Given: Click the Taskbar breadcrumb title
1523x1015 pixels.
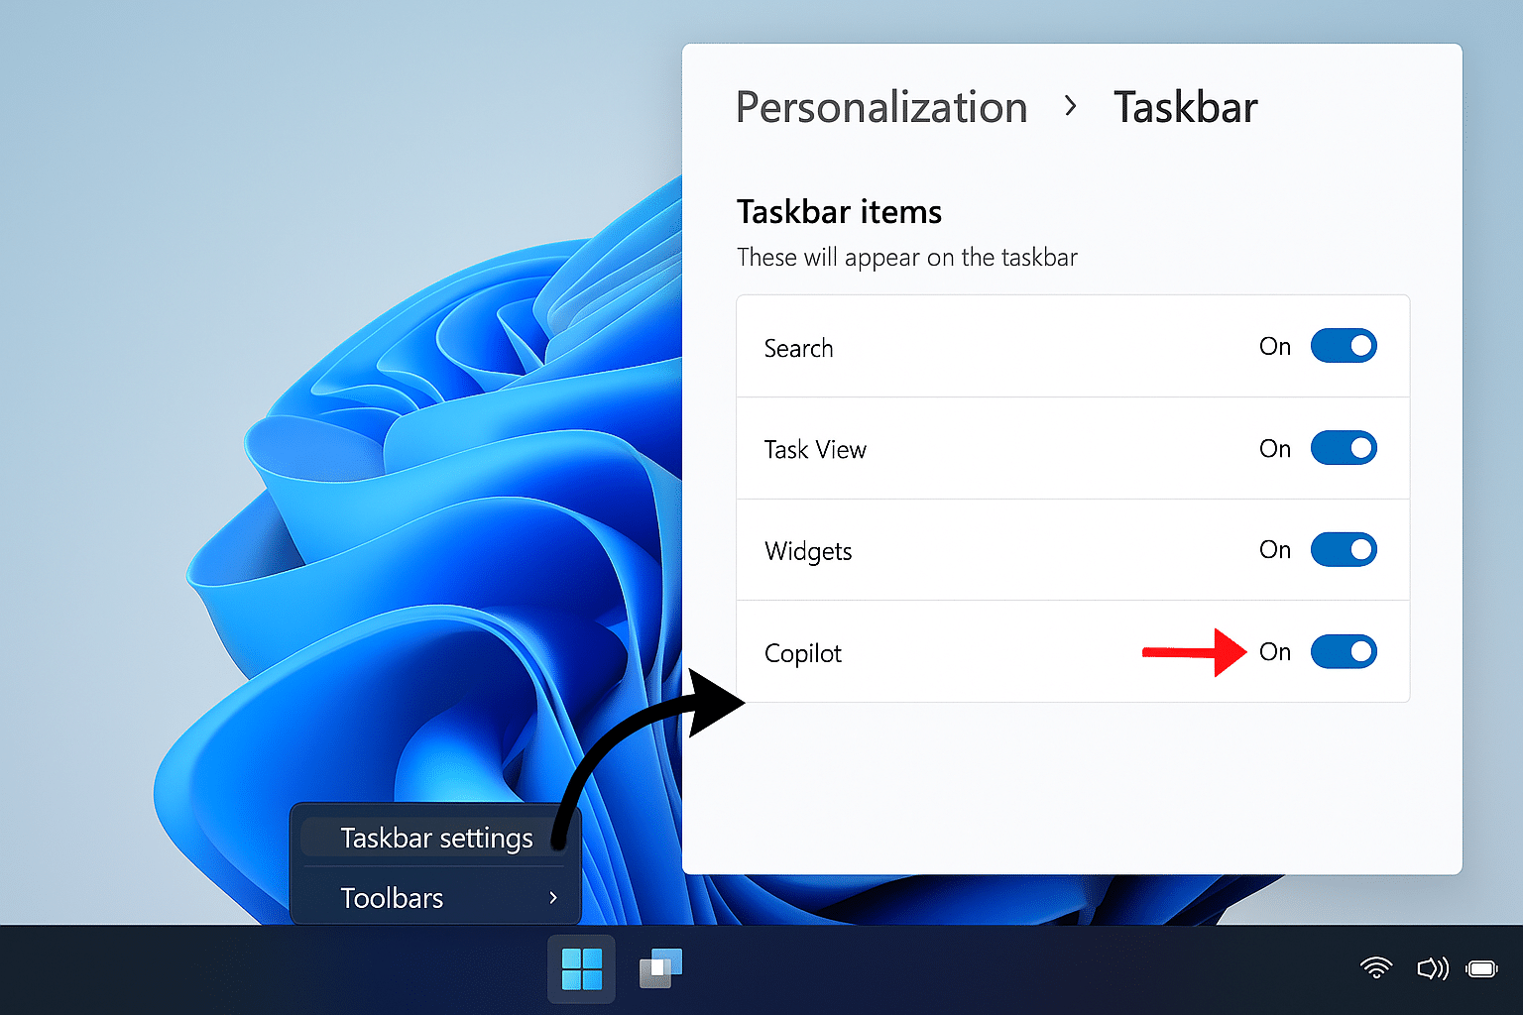Looking at the screenshot, I should tap(1185, 107).
